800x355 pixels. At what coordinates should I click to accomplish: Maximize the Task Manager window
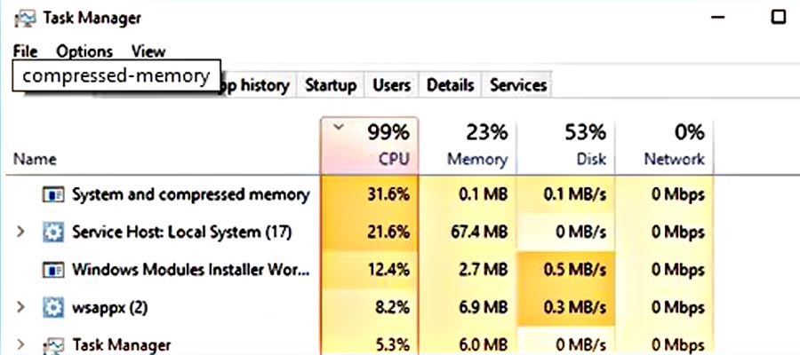pyautogui.click(x=779, y=16)
